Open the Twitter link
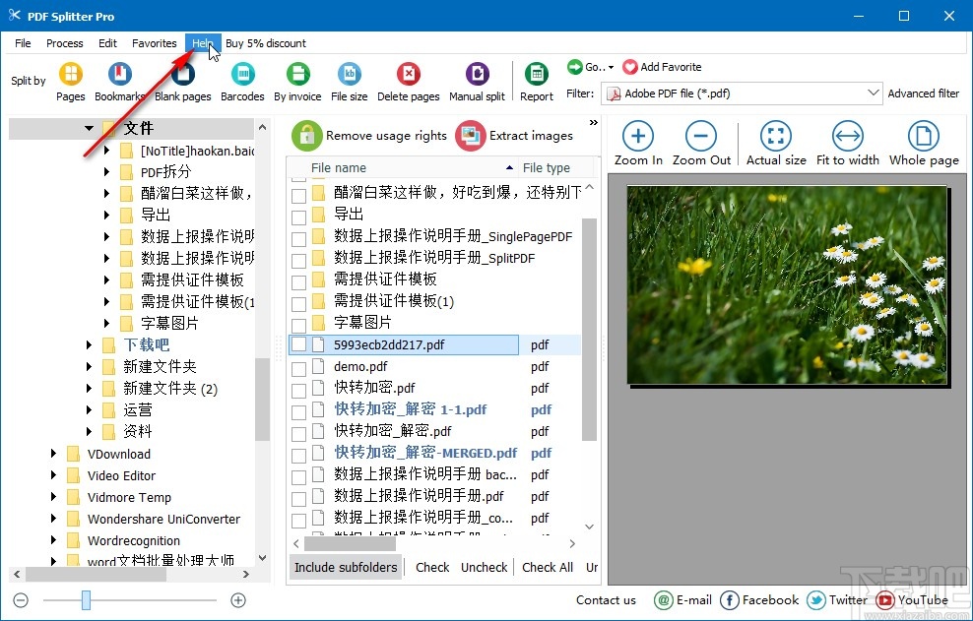 click(837, 600)
